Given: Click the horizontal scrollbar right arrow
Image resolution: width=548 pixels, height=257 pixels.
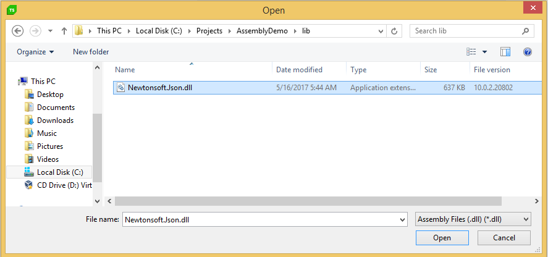Looking at the screenshot, I should point(536,201).
